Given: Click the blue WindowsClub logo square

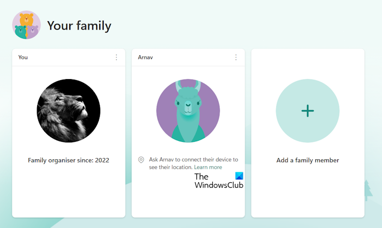Looking at the screenshot, I should pos(239,177).
